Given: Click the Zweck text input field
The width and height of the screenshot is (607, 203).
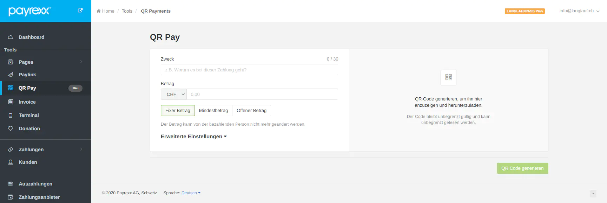Looking at the screenshot, I should (x=249, y=70).
